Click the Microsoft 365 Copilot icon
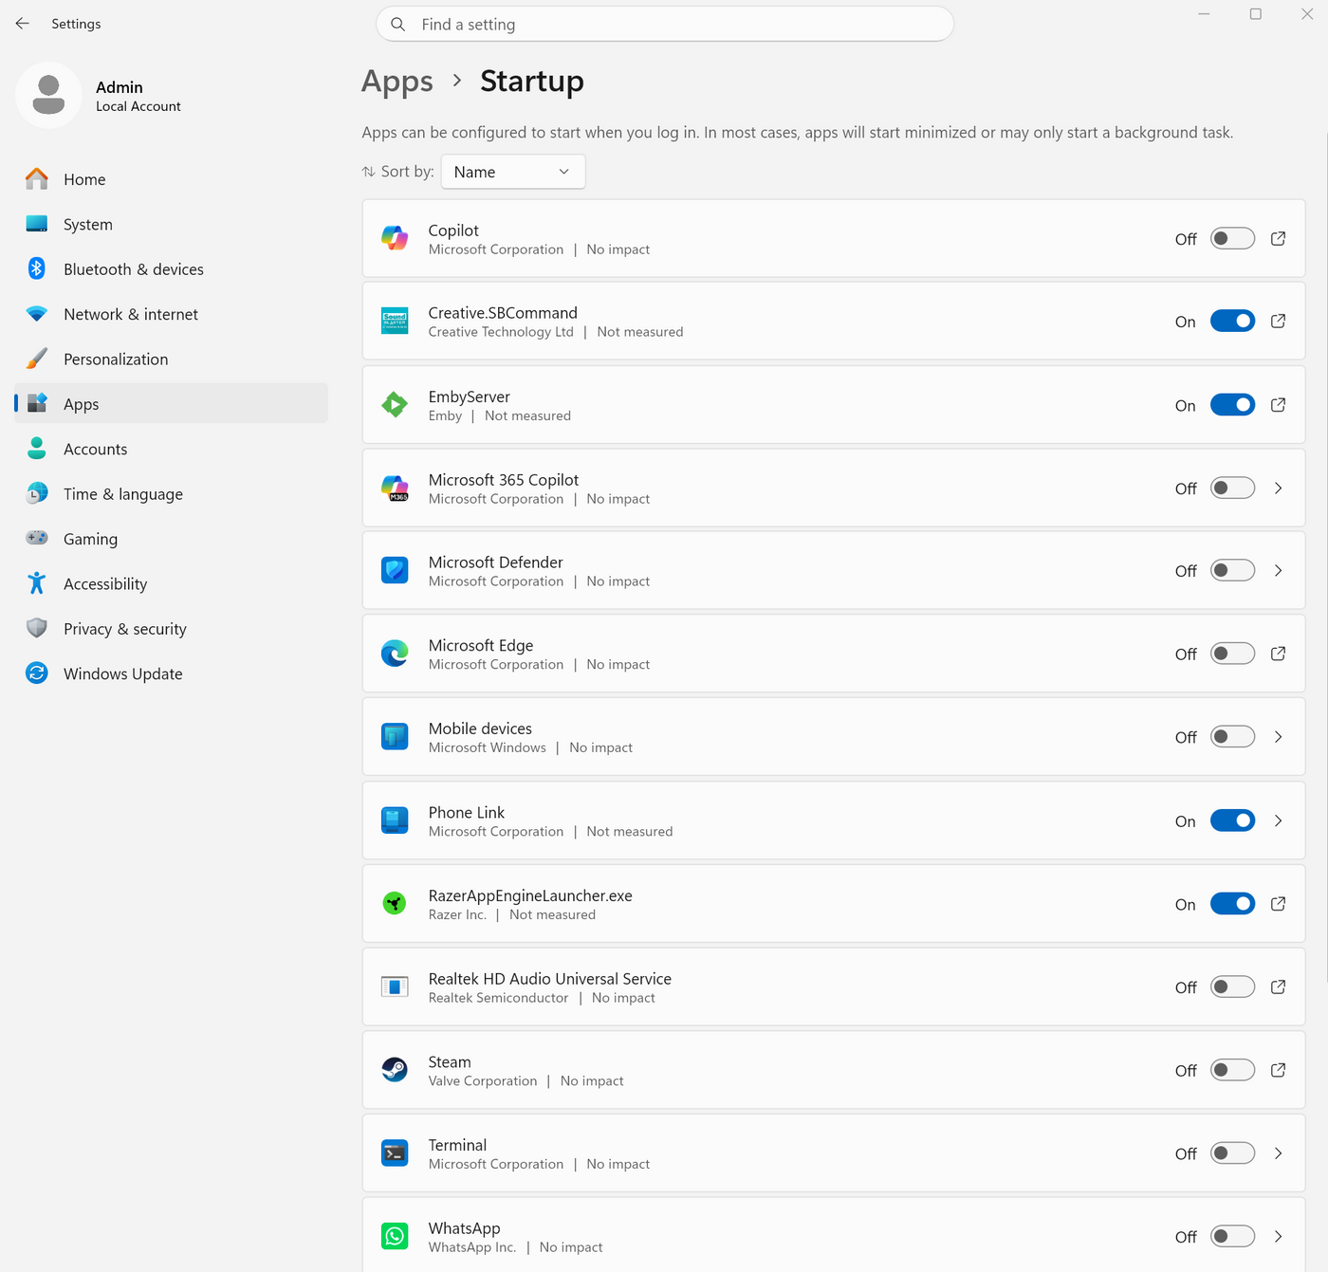This screenshot has width=1328, height=1272. 395,489
